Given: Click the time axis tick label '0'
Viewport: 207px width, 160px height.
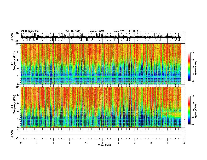Looking at the screenshot, I should point(21,143).
